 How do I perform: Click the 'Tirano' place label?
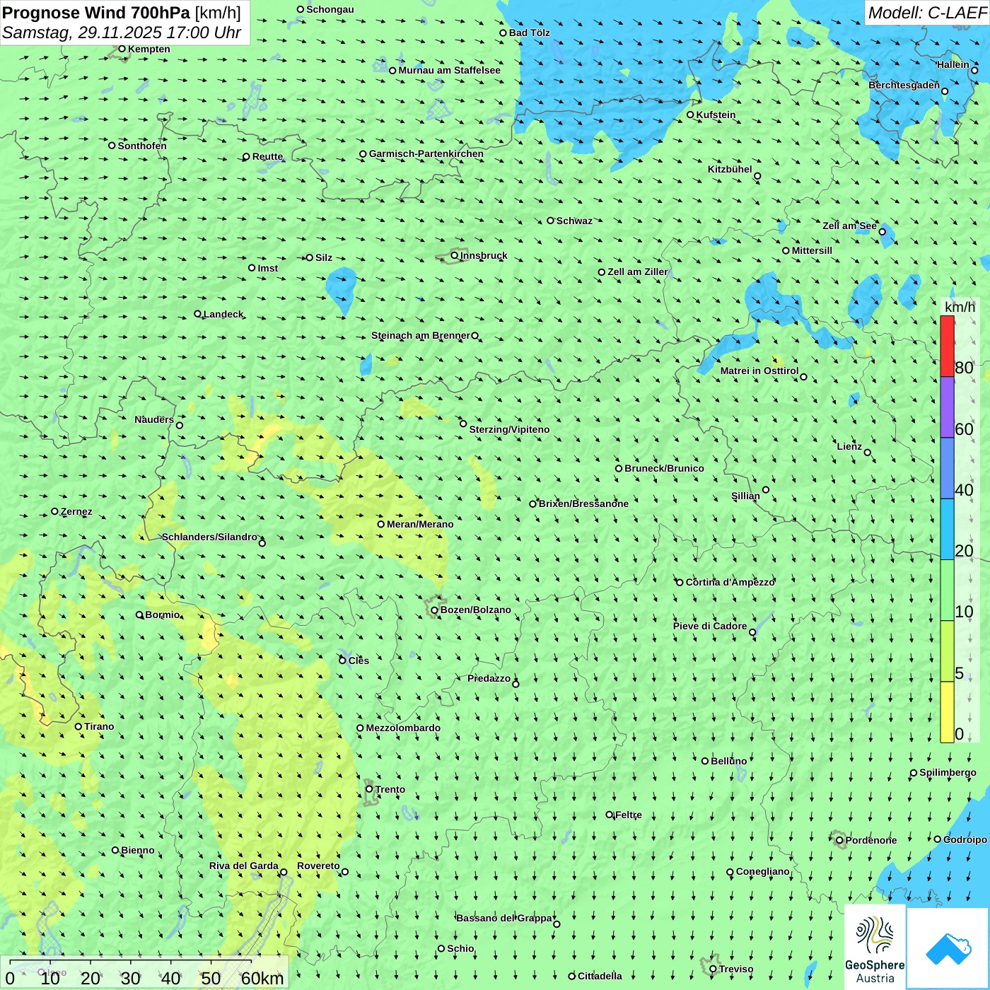click(x=99, y=726)
